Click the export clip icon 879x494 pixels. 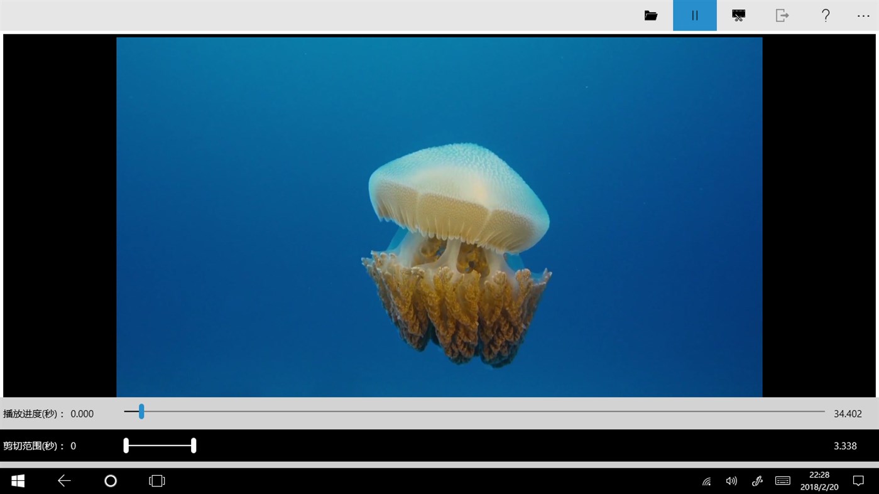point(782,16)
